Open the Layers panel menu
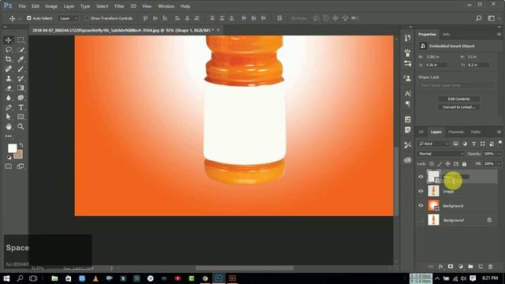This screenshot has width=505, height=284. [x=499, y=132]
